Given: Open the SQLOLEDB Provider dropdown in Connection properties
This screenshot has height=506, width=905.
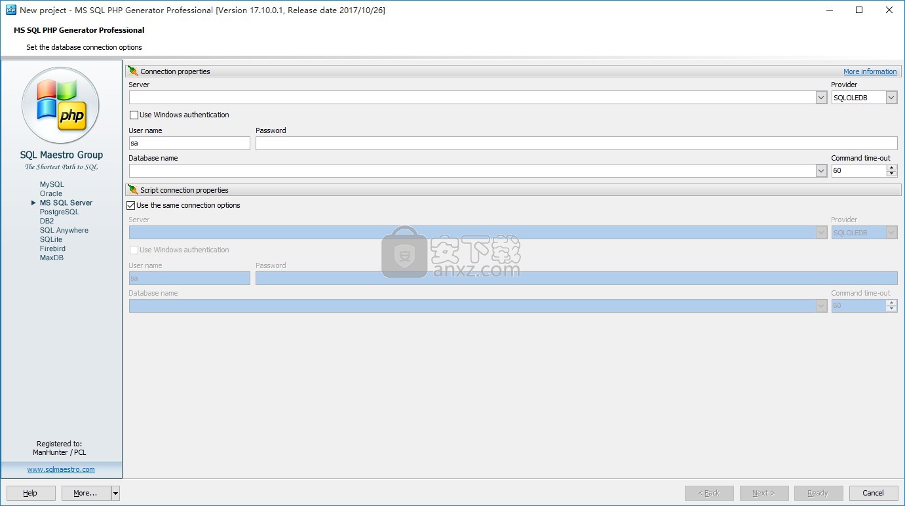Looking at the screenshot, I should pyautogui.click(x=891, y=98).
